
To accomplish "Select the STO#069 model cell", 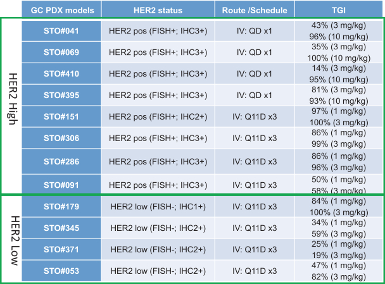I will (x=61, y=52).
